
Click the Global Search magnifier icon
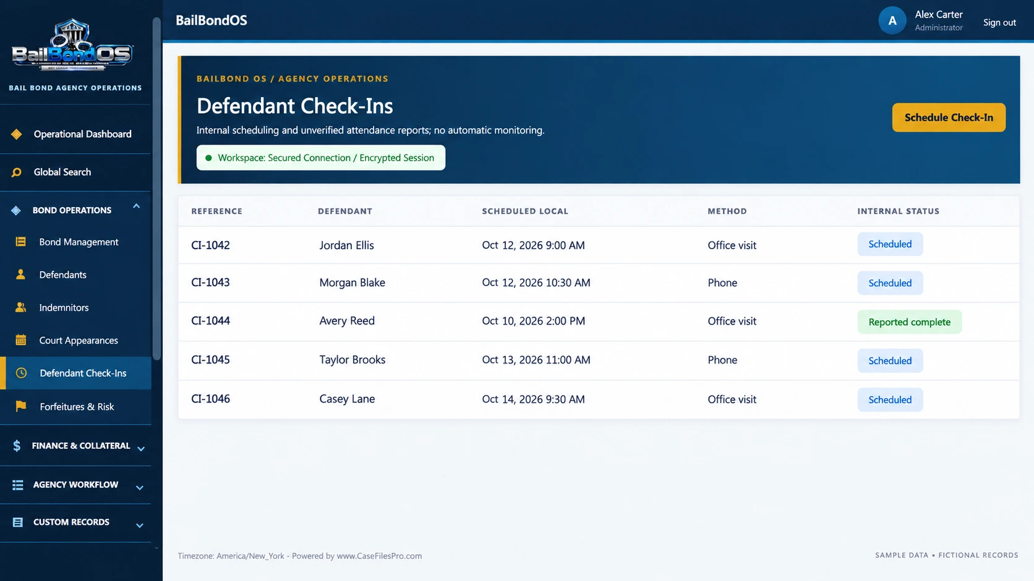[x=17, y=172]
